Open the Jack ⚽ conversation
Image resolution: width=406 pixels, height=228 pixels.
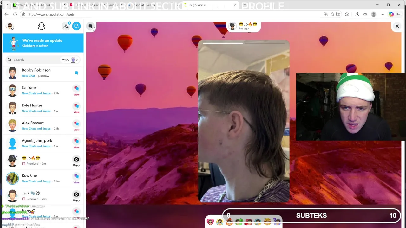43,196
